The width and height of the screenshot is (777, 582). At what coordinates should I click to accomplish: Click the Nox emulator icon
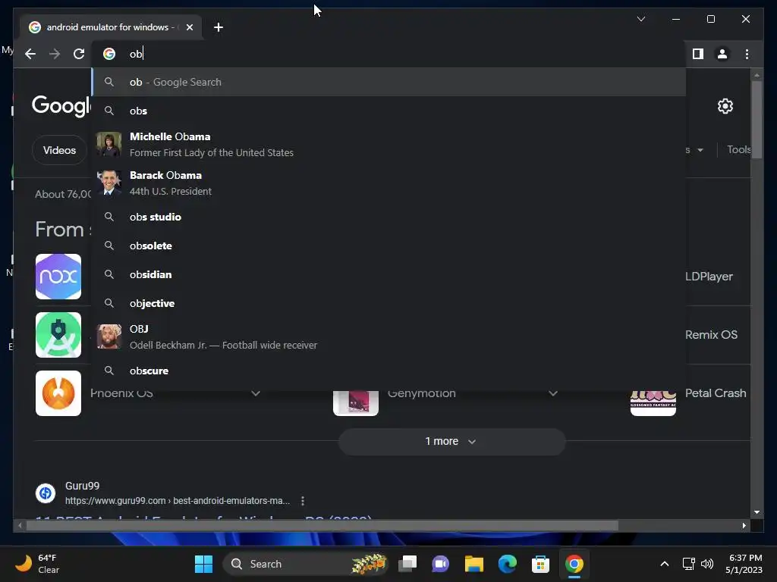click(x=58, y=277)
